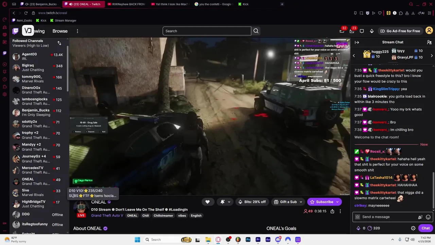Send message with Chat button
The image size is (435, 245).
pyautogui.click(x=425, y=228)
